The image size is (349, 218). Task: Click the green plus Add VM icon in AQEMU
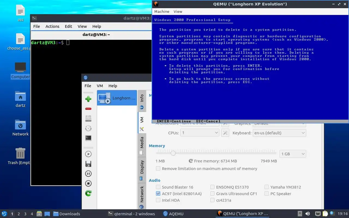88,99
